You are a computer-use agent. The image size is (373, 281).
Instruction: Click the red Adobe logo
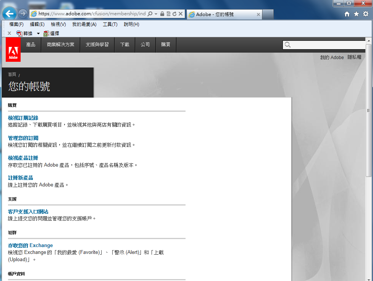click(13, 50)
